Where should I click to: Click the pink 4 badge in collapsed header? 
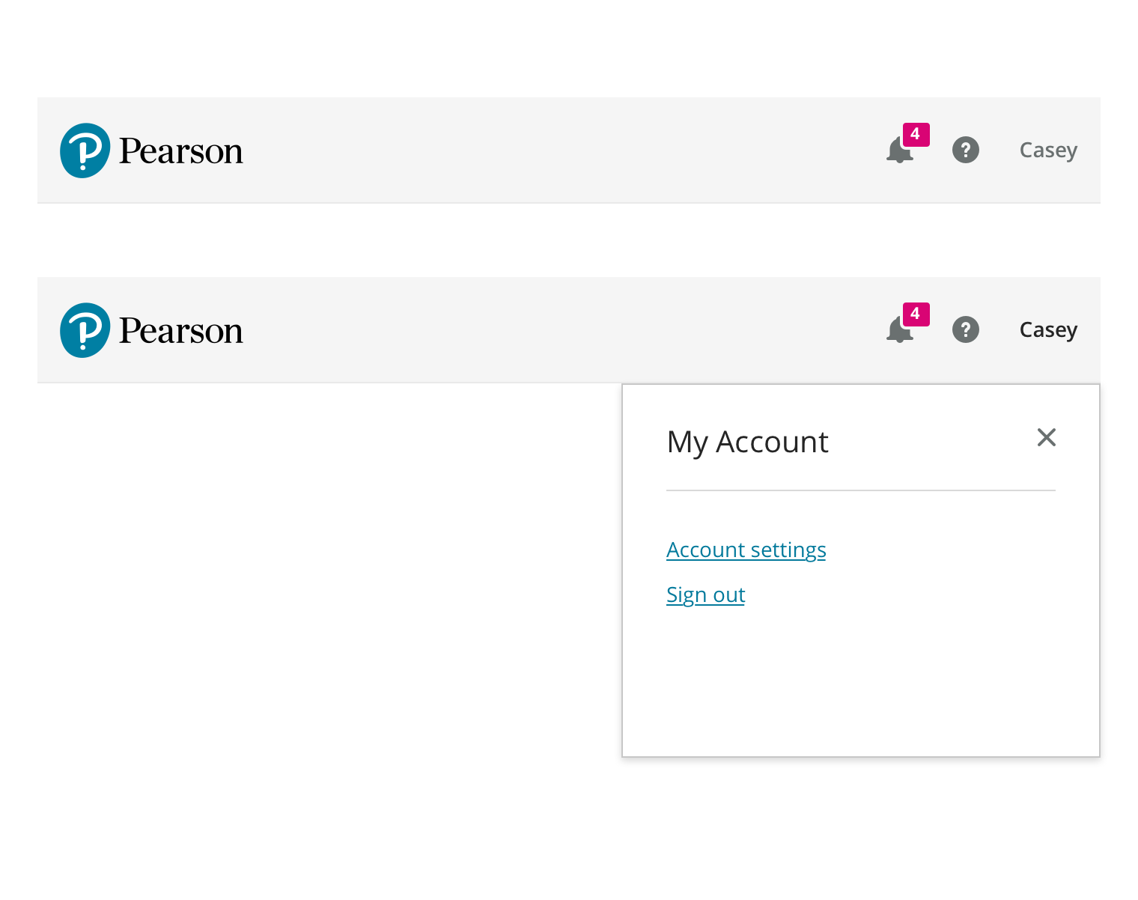[916, 135]
